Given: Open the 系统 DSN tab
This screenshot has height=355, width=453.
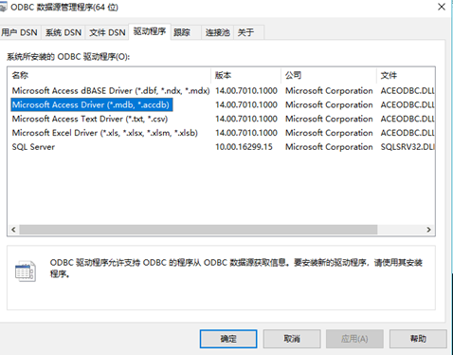Looking at the screenshot, I should (x=63, y=32).
